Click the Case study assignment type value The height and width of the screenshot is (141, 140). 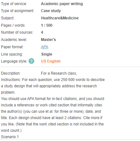click(51, 11)
